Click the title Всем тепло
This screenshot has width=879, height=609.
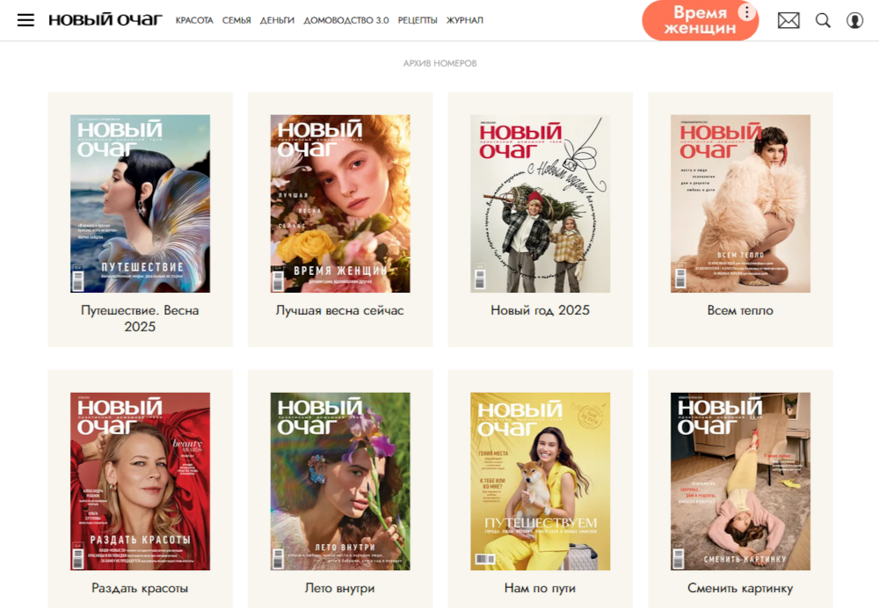click(740, 310)
